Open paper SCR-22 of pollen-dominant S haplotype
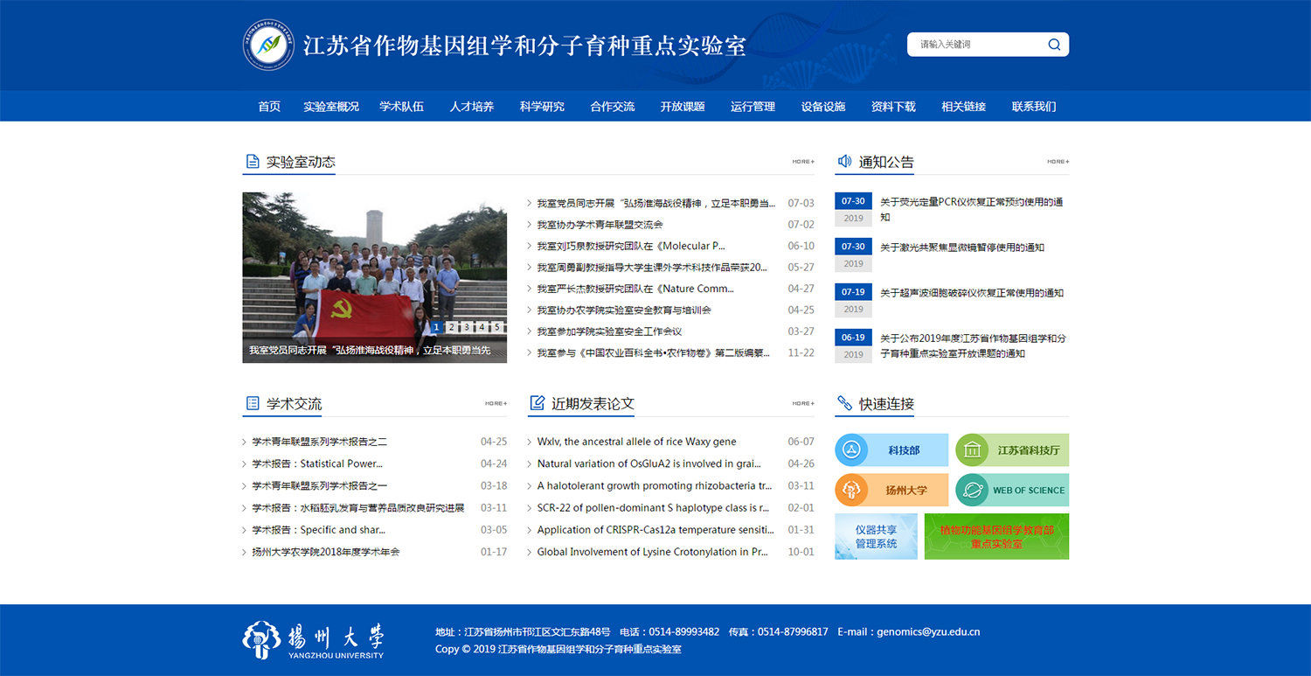This screenshot has width=1311, height=676. pyautogui.click(x=653, y=507)
